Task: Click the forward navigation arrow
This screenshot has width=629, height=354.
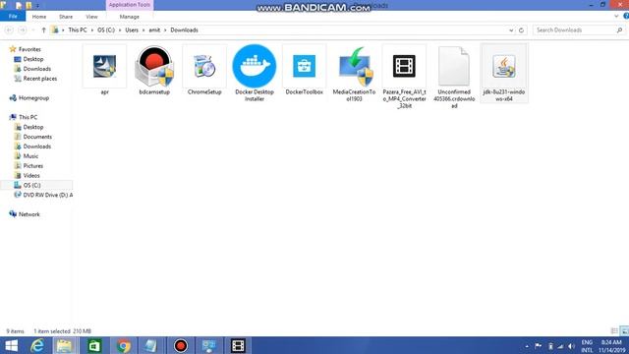Action: [x=23, y=30]
